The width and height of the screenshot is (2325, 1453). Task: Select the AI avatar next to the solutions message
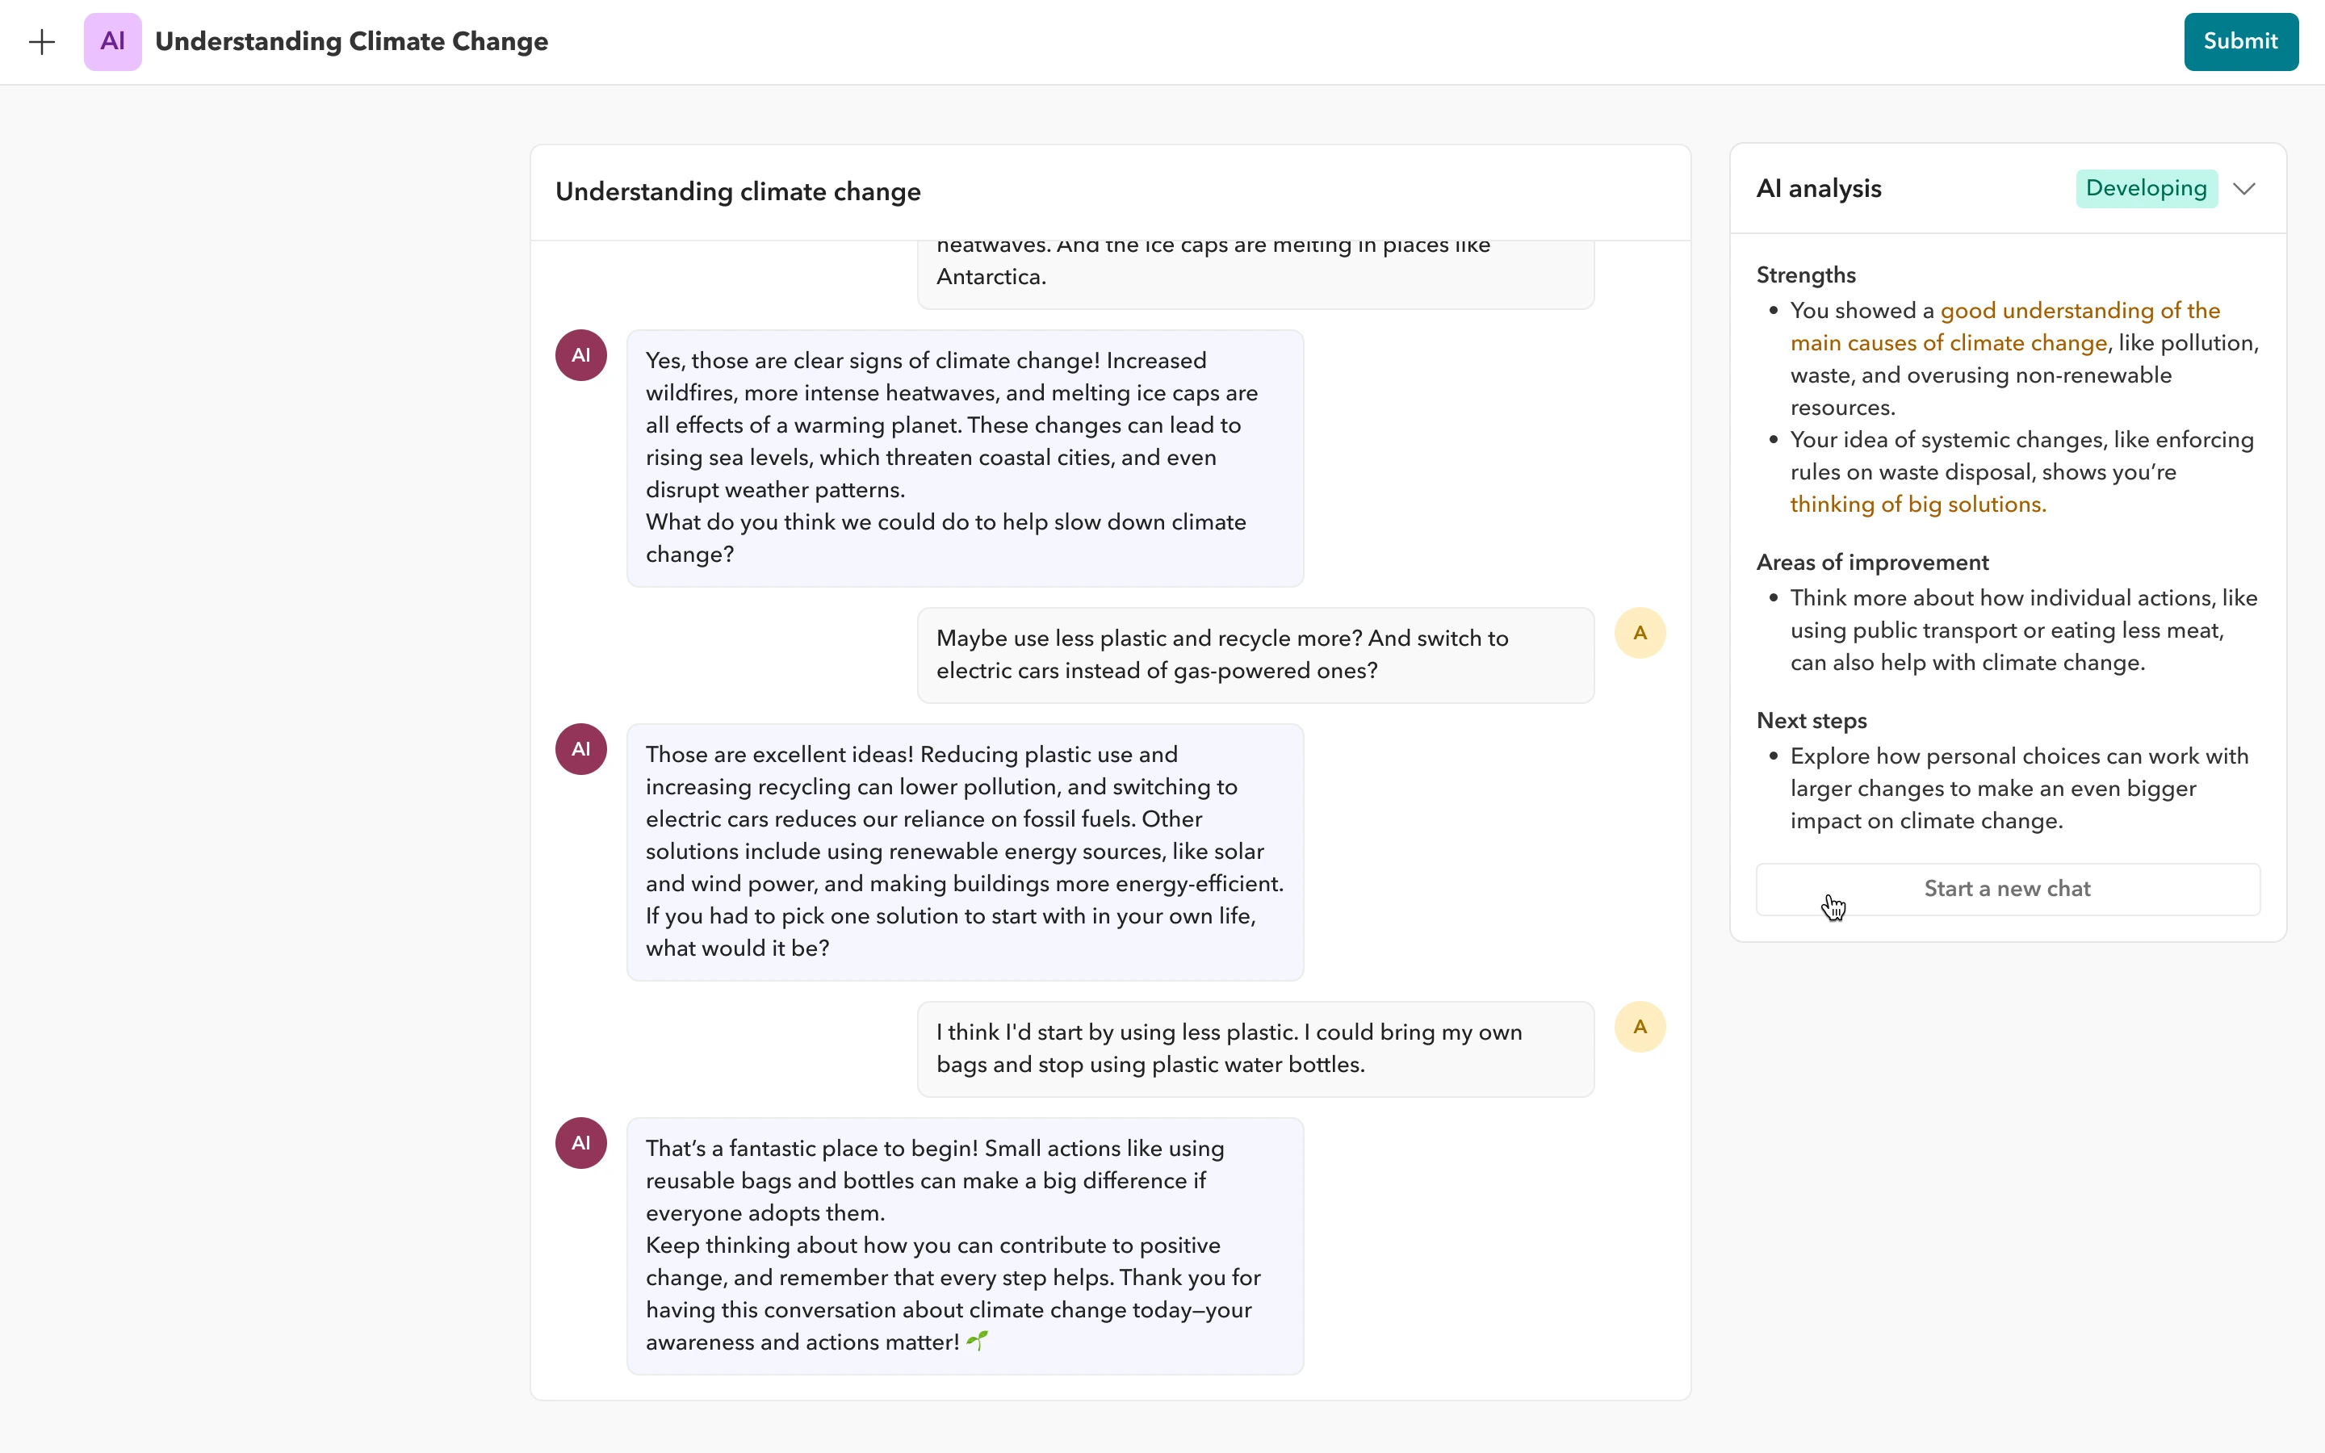pos(580,747)
